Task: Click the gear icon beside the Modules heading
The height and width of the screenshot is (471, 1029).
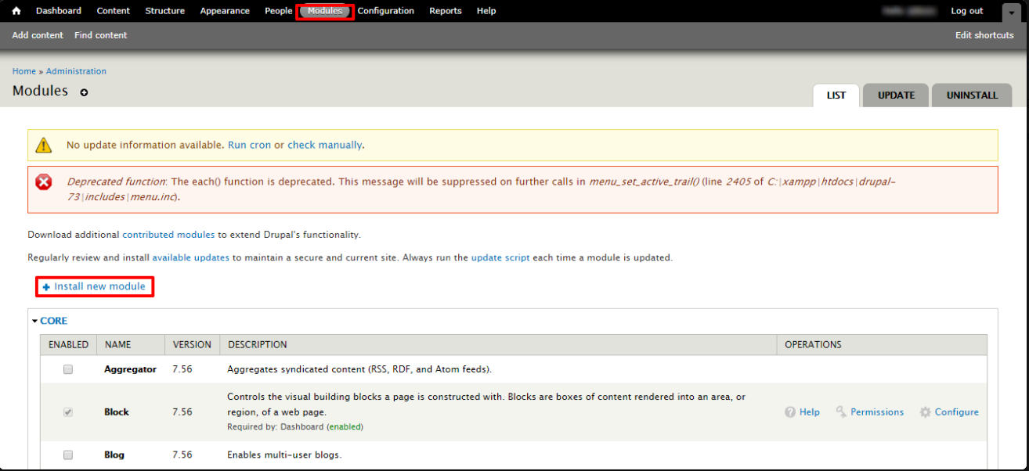Action: coord(84,92)
